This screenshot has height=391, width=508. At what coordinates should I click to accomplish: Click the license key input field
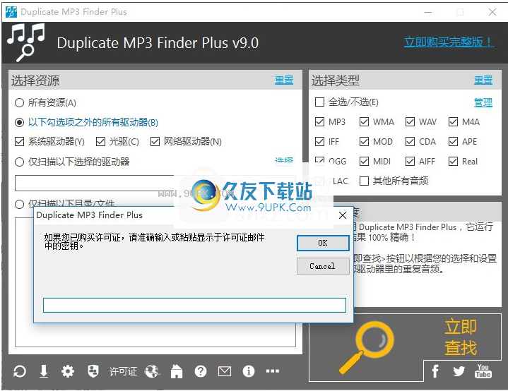194,305
